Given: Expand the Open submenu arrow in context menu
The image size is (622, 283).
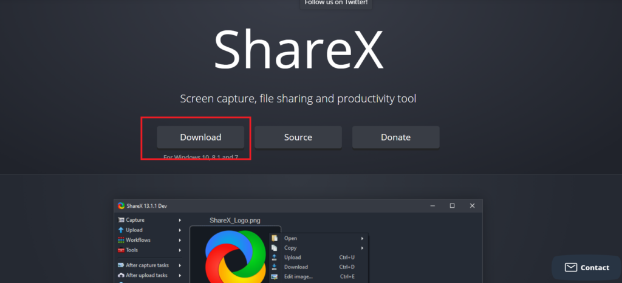Looking at the screenshot, I should click(x=362, y=238).
